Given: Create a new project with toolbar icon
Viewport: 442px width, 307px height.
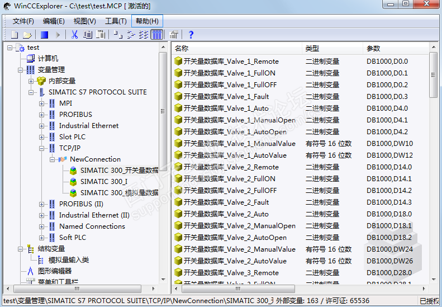Looking at the screenshot, I should pos(14,35).
